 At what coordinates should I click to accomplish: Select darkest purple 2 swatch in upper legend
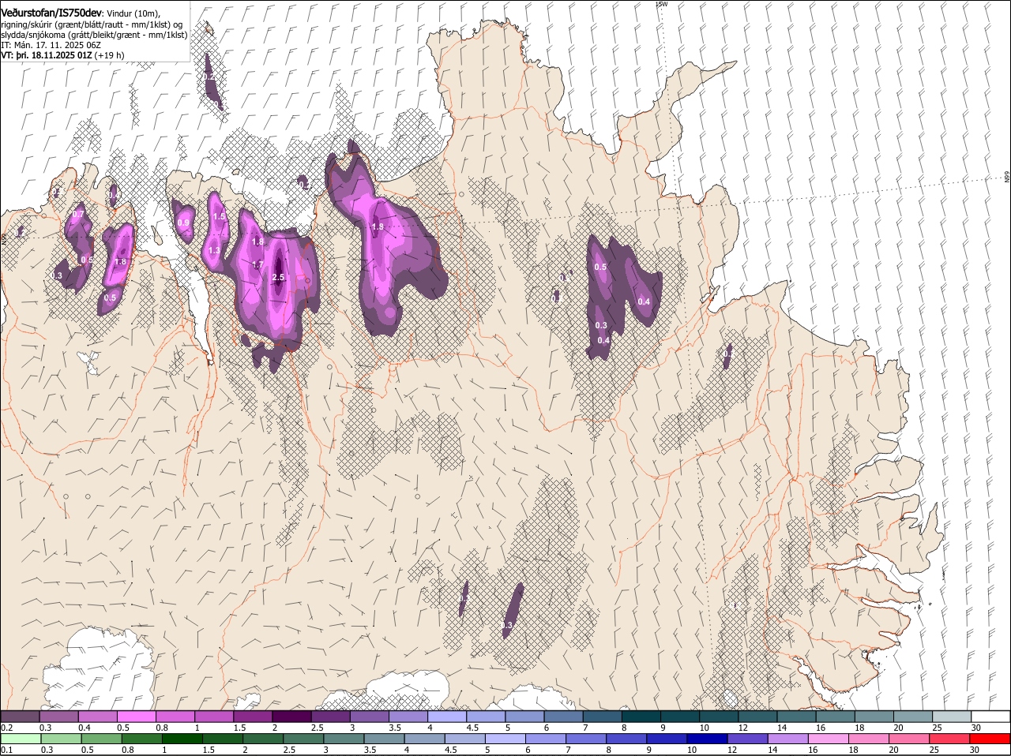point(291,717)
